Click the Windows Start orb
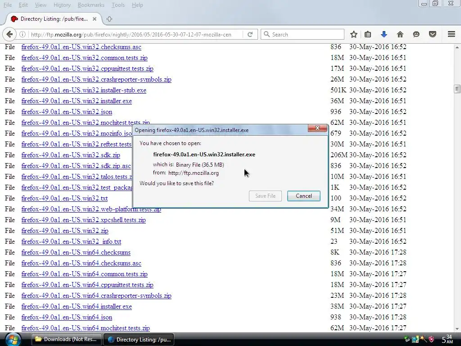This screenshot has height=346, width=461. 13,340
